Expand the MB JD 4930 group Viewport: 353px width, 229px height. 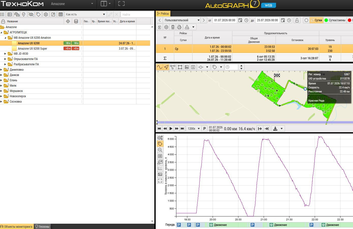(5, 54)
